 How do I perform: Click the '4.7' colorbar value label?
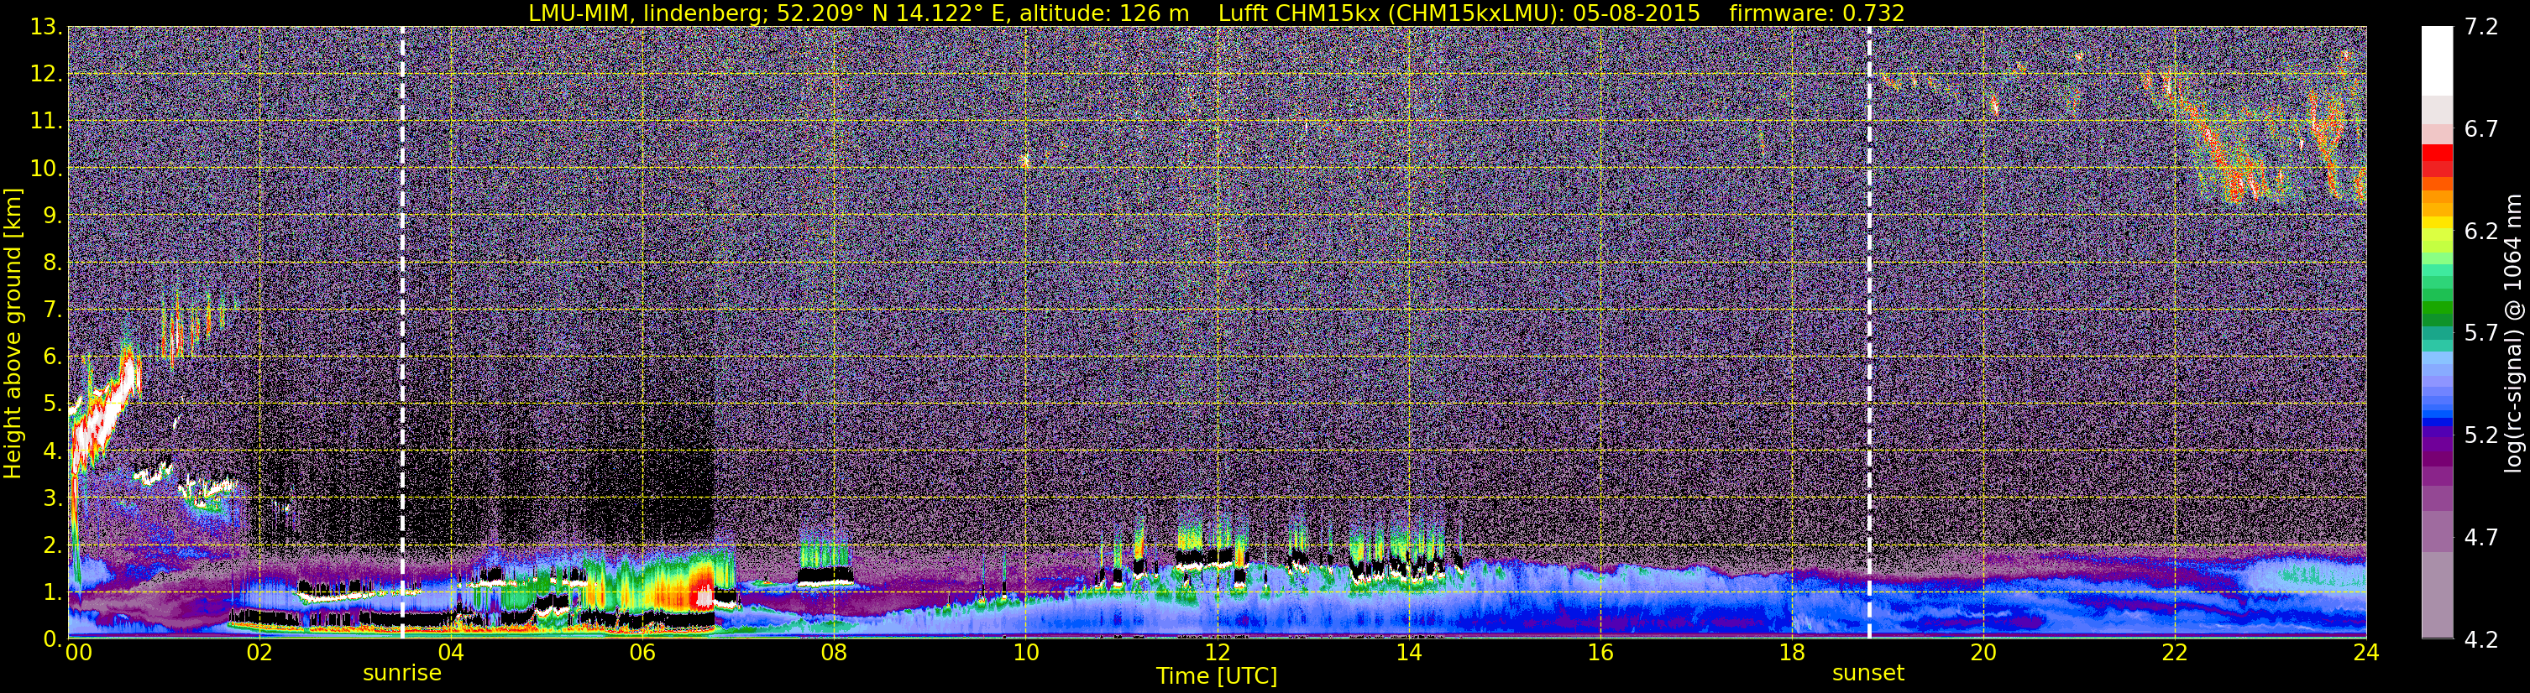[2481, 538]
